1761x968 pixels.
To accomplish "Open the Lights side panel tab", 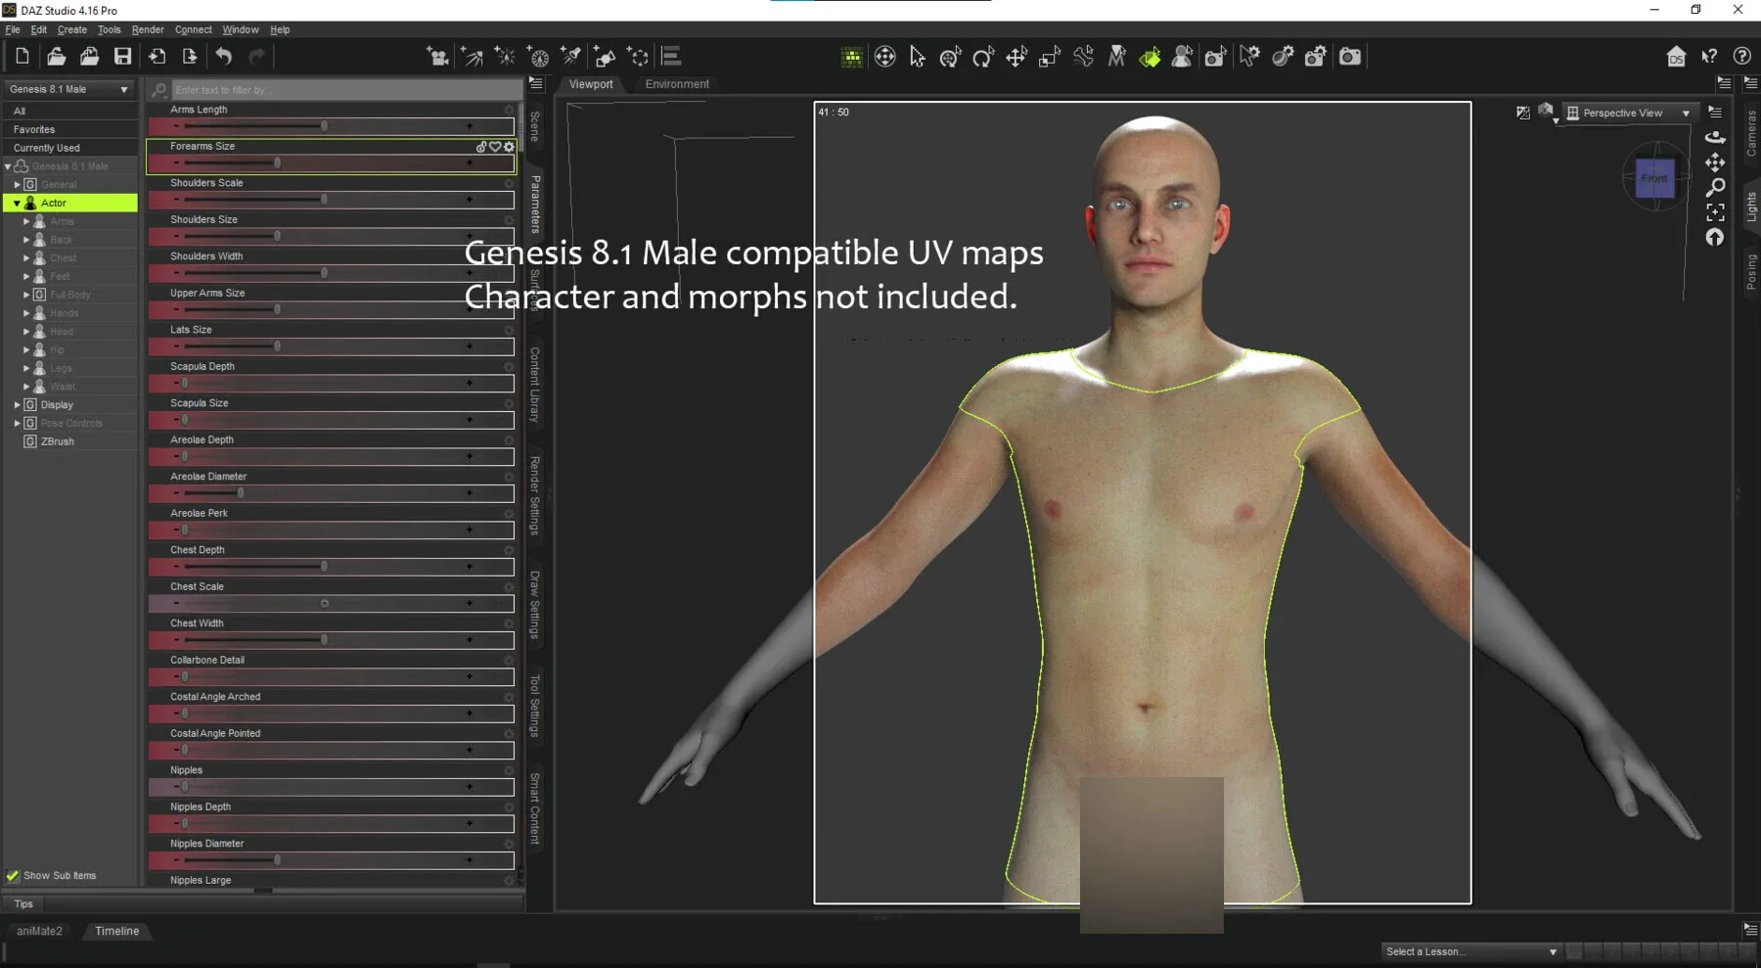I will 1751,207.
